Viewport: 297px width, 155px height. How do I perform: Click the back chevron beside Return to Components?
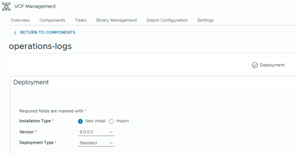click(15, 33)
